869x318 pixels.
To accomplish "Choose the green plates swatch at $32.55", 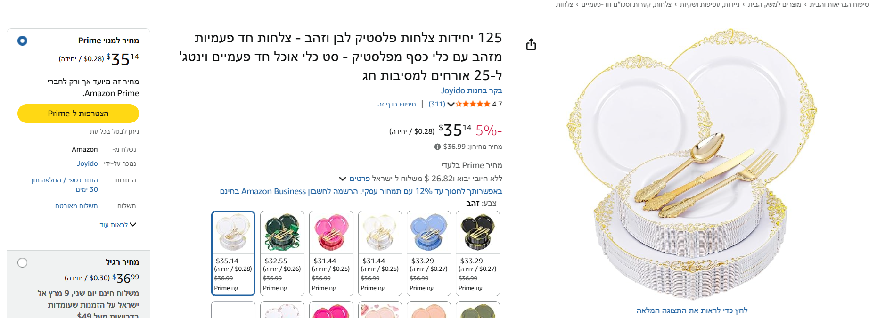I will pyautogui.click(x=282, y=253).
